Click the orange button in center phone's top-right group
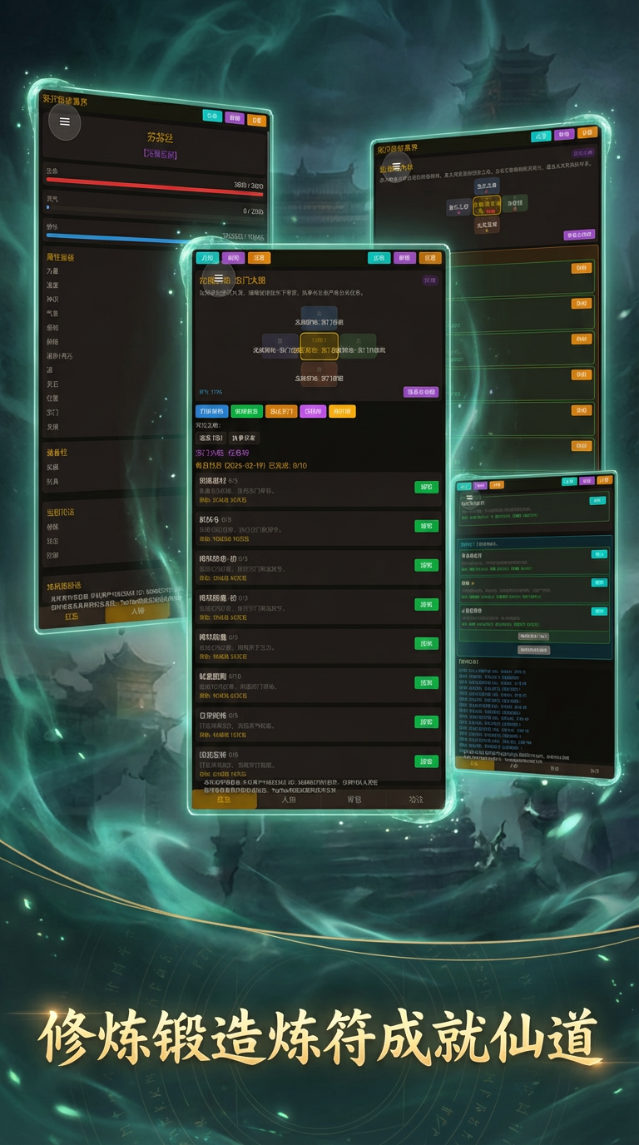Image resolution: width=639 pixels, height=1145 pixels. point(430,258)
